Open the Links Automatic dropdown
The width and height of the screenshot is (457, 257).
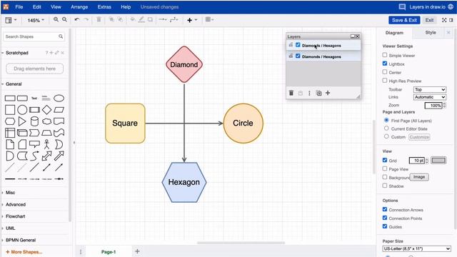(x=430, y=97)
